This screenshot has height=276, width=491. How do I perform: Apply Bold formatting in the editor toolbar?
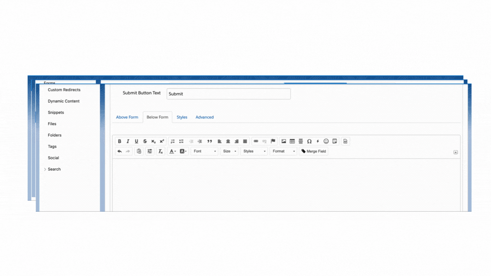(x=120, y=141)
